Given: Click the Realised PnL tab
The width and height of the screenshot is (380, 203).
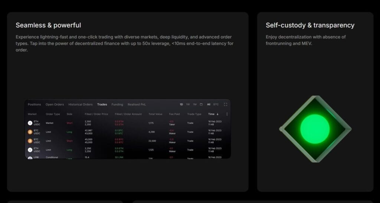Looking at the screenshot, I should click(137, 104).
